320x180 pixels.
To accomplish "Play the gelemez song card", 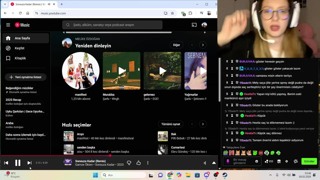I will [162, 71].
